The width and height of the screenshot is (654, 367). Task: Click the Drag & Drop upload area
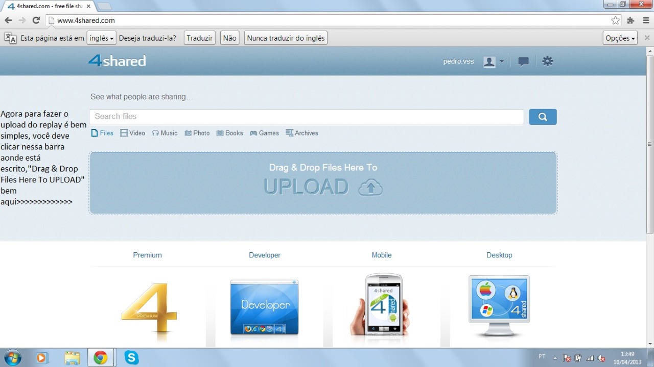(323, 182)
